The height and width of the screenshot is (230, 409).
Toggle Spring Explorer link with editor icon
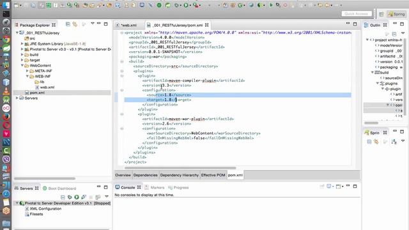[x=376, y=142]
